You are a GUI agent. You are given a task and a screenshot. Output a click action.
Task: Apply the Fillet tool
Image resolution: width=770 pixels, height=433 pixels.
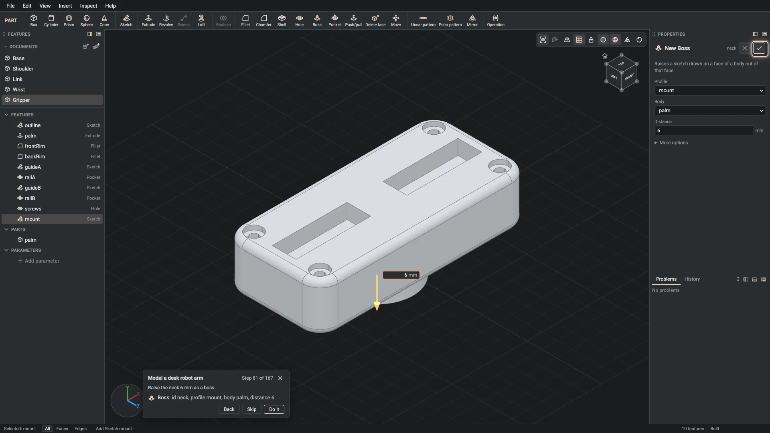coord(245,20)
